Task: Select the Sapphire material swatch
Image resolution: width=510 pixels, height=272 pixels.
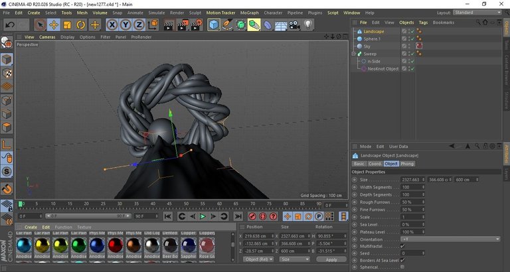Action: 189,245
